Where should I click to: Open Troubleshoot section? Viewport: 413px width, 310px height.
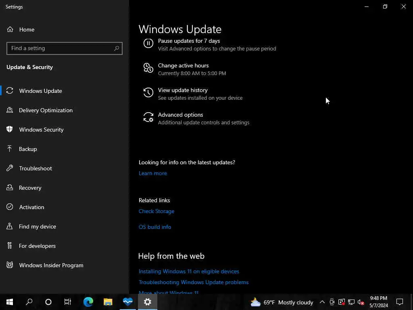click(35, 168)
